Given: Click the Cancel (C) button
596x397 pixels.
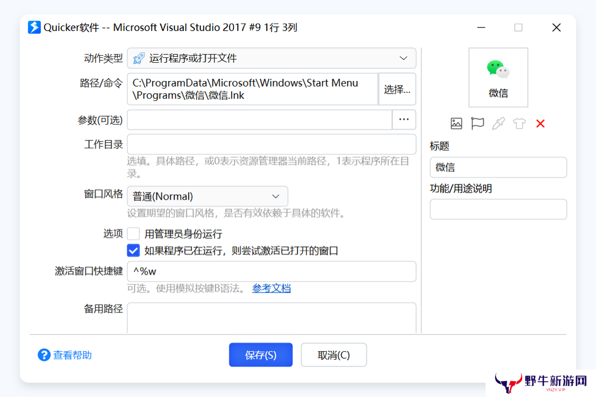Looking at the screenshot, I should [x=334, y=355].
